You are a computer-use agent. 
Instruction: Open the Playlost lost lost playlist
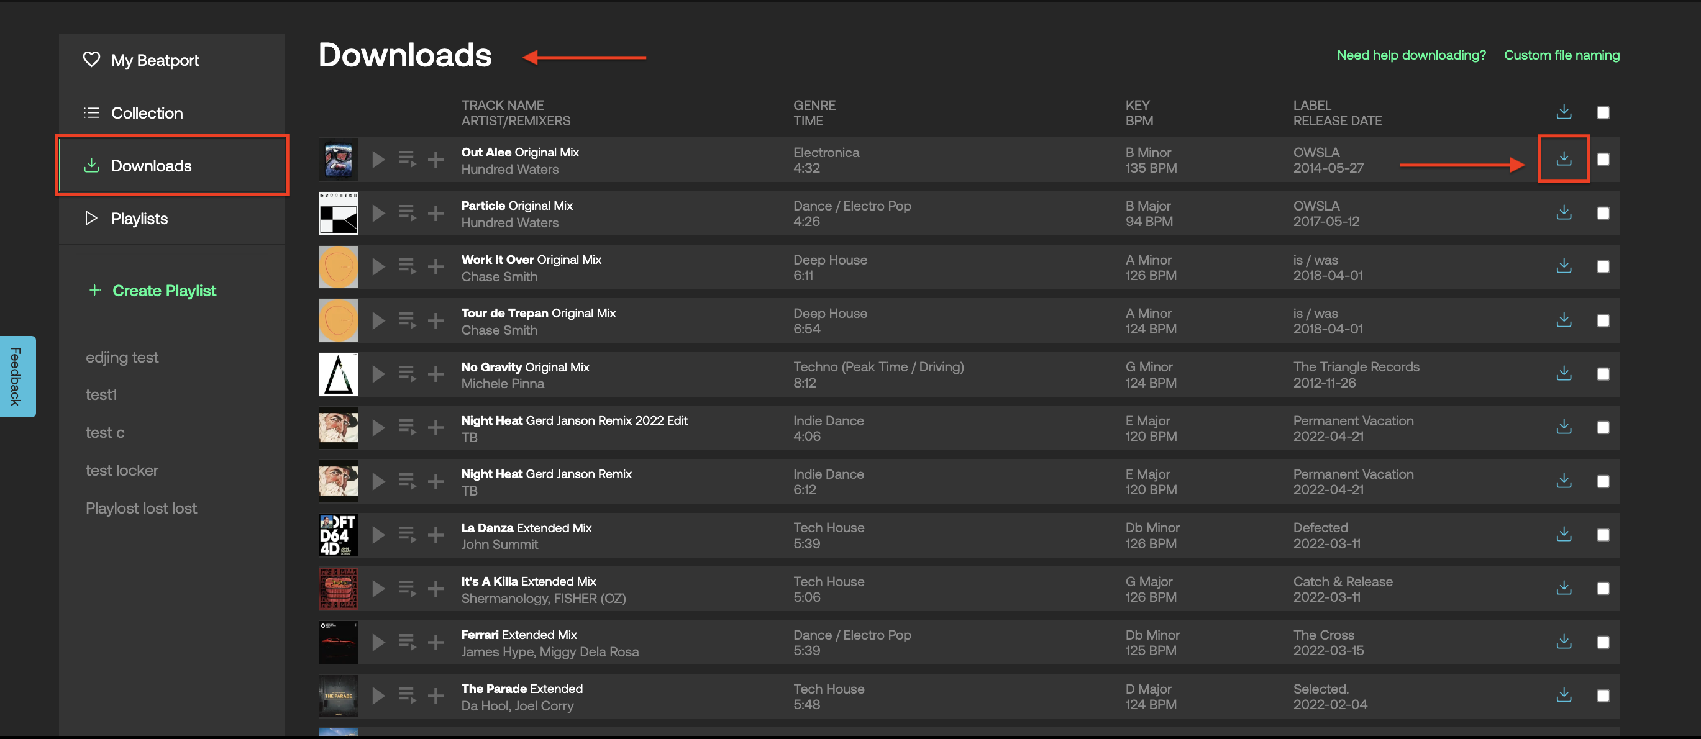pyautogui.click(x=140, y=508)
